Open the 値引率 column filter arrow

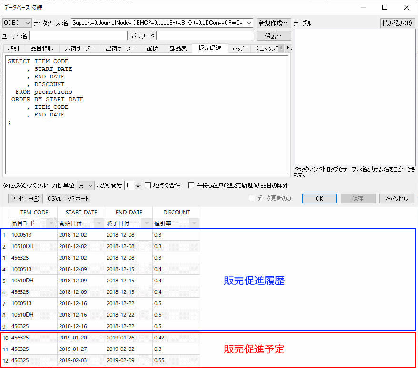pos(194,223)
